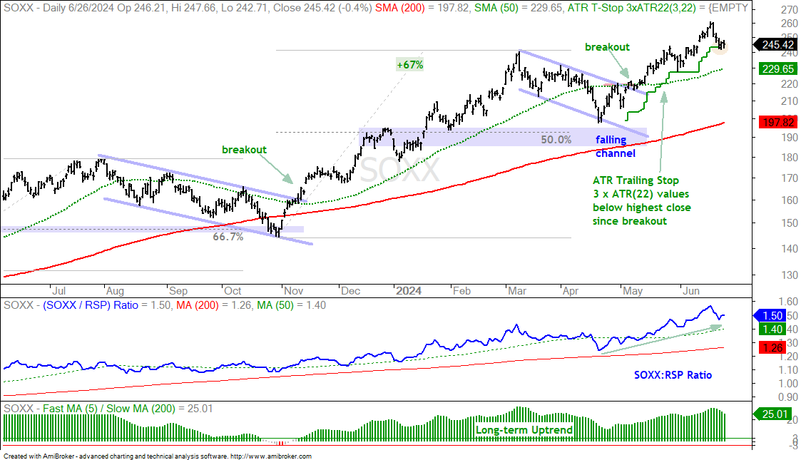Image resolution: width=801 pixels, height=460 pixels.
Task: Click the "150" price axis label
Action: point(789,223)
